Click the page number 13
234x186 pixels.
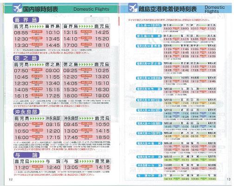pos(228,179)
